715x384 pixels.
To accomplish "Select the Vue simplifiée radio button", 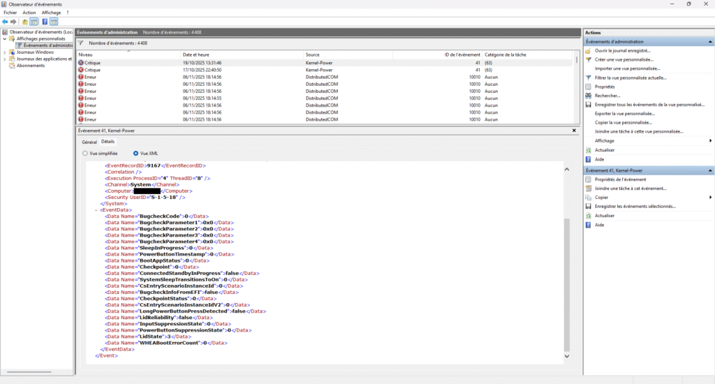I will 85,153.
